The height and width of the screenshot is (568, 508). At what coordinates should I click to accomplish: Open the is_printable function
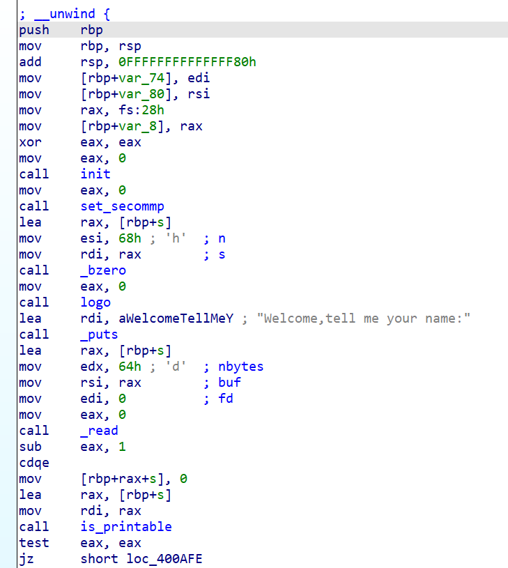point(126,527)
